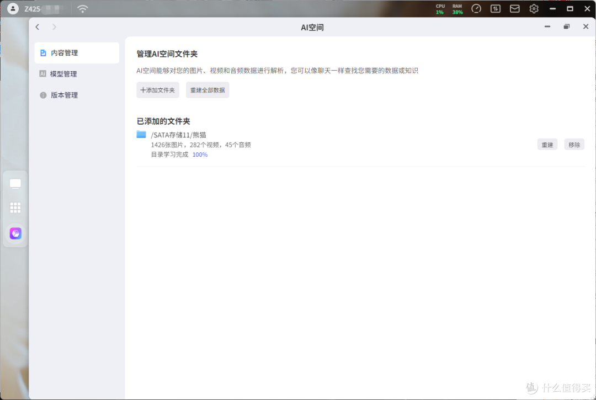
Task: Click the 目录学习完成 status text
Action: 169,154
